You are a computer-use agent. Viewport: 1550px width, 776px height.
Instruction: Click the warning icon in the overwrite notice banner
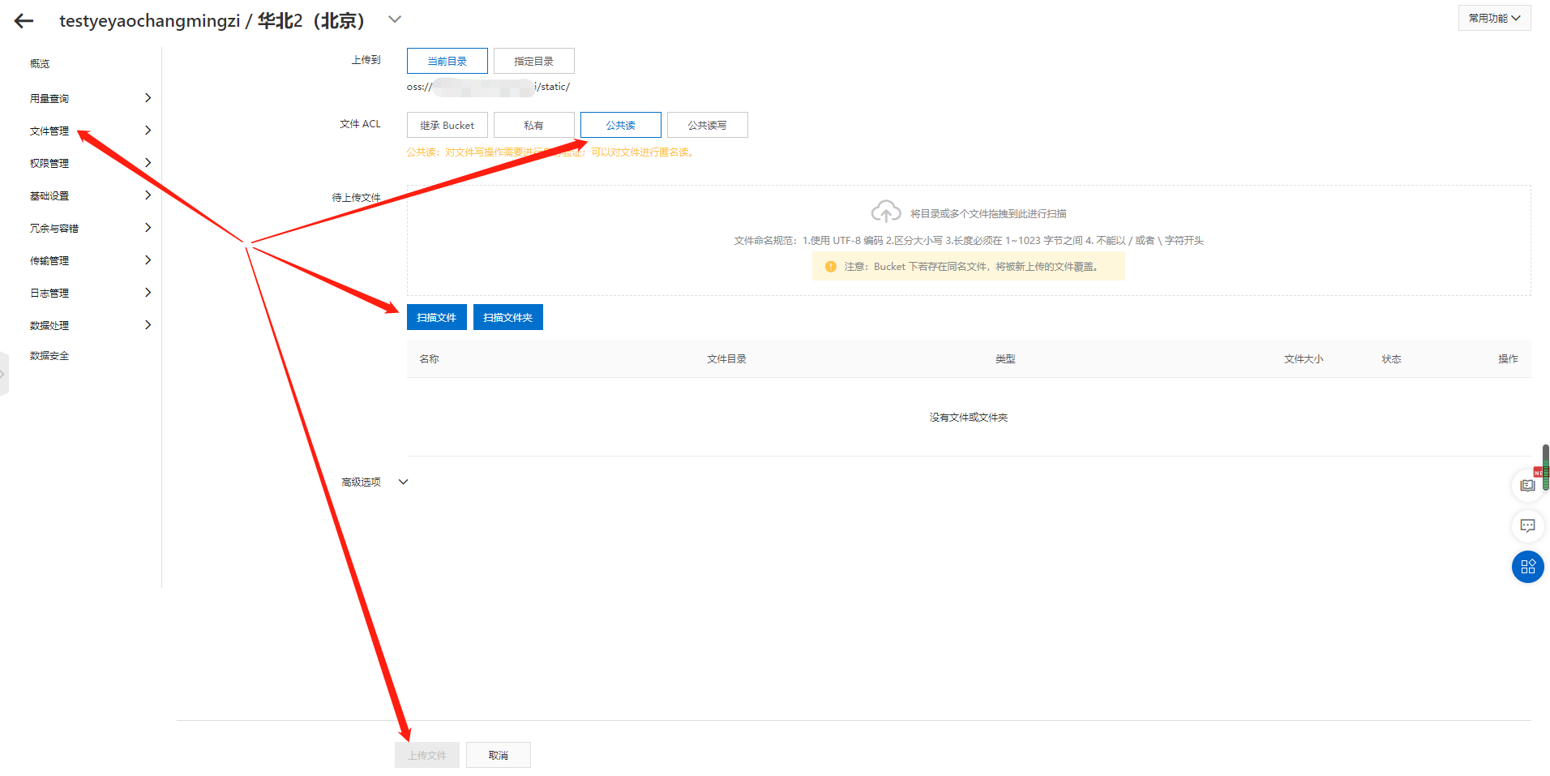(829, 266)
